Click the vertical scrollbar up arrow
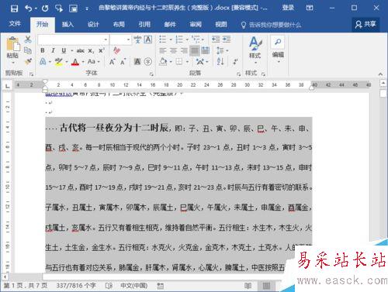Viewport: 388px width, 292px height. (383, 83)
